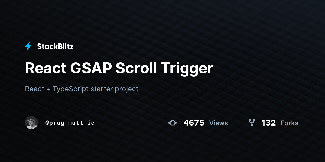Viewport: 325px width, 162px height.
Task: Click the @prag-matt-ic username
Action: (x=70, y=123)
